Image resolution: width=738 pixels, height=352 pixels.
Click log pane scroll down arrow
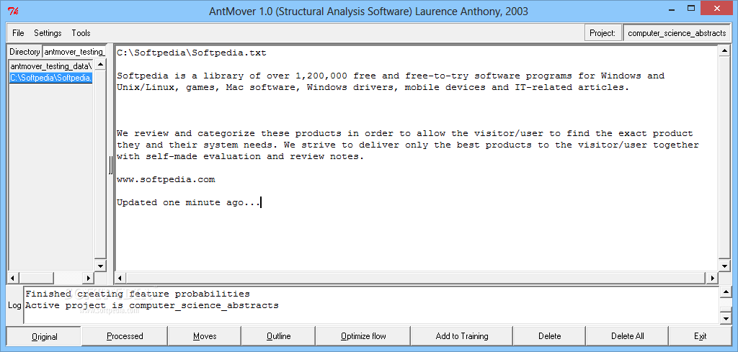(725, 318)
